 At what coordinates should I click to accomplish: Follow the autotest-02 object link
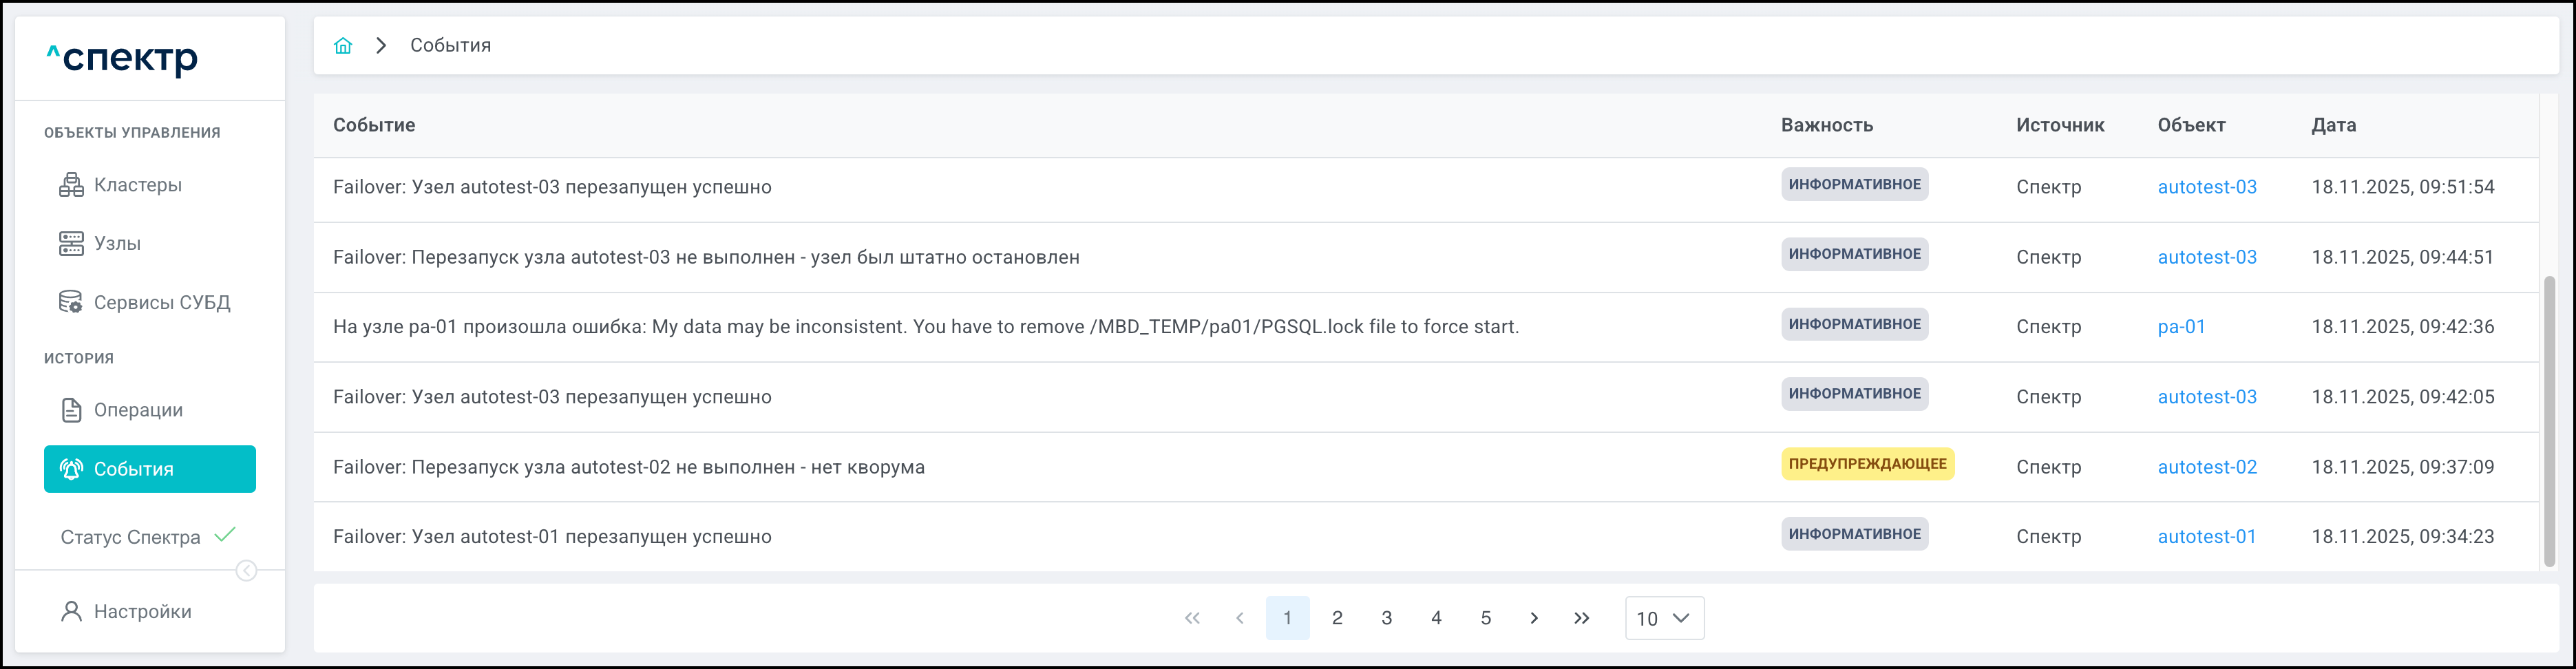(x=2206, y=467)
